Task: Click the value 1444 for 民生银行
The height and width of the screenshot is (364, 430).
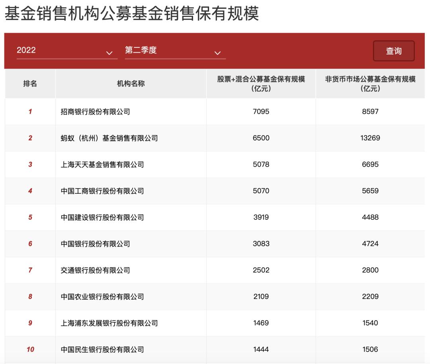Action: coord(261,349)
